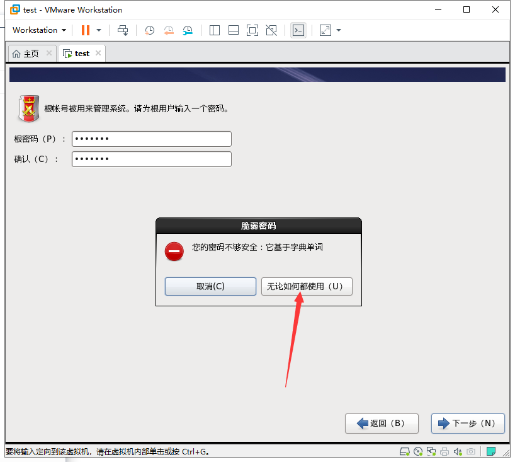Take a snapshot of this virtual machine
Image resolution: width=515 pixels, height=462 pixels.
click(149, 30)
